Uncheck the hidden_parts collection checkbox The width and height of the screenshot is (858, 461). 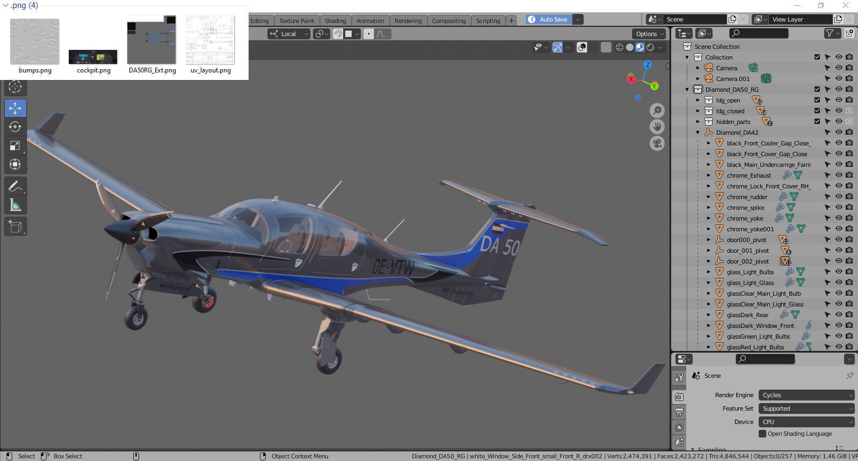click(817, 121)
